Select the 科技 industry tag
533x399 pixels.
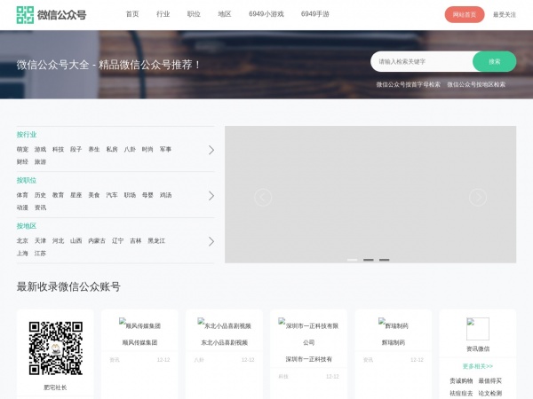pyautogui.click(x=58, y=149)
